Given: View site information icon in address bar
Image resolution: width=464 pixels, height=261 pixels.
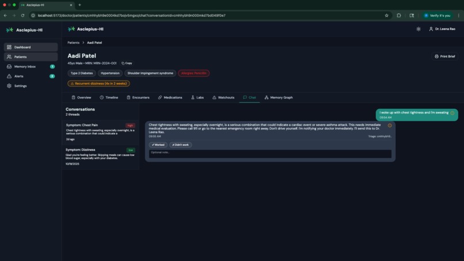Looking at the screenshot, I should tap(33, 16).
